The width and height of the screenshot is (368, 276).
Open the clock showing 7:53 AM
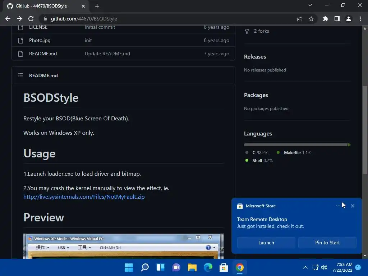[342, 267]
